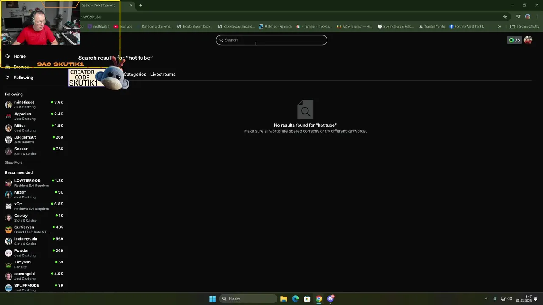Screen dimensions: 543x305
Task: Open Windows Start menu
Action: coord(212,299)
